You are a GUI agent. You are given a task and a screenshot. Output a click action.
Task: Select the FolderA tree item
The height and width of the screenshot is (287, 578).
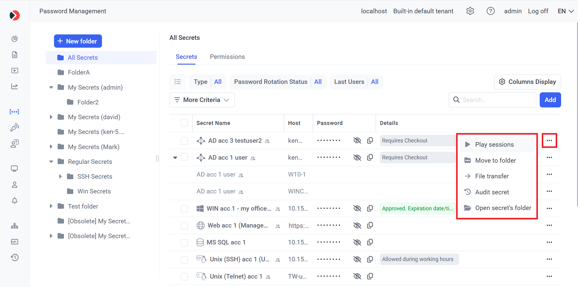click(x=79, y=72)
